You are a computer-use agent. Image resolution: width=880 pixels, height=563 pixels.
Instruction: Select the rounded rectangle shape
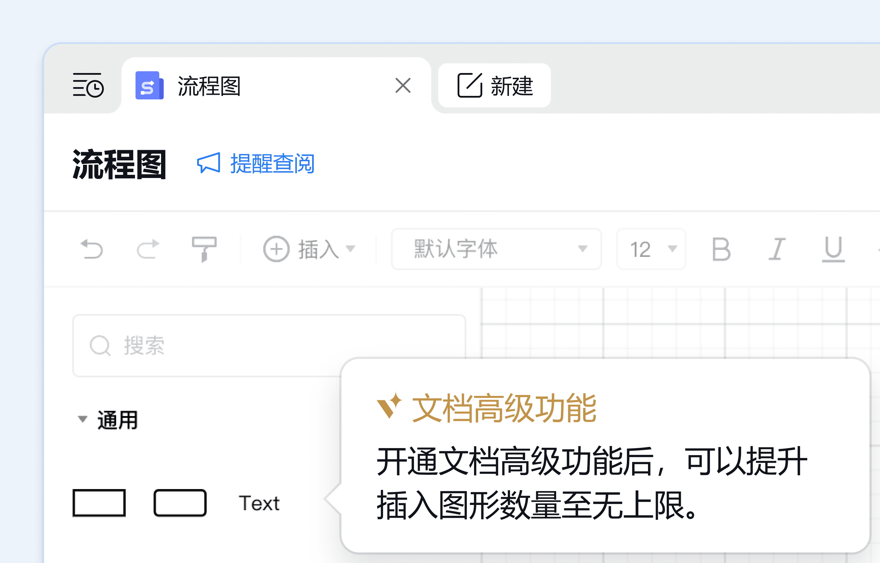[180, 503]
